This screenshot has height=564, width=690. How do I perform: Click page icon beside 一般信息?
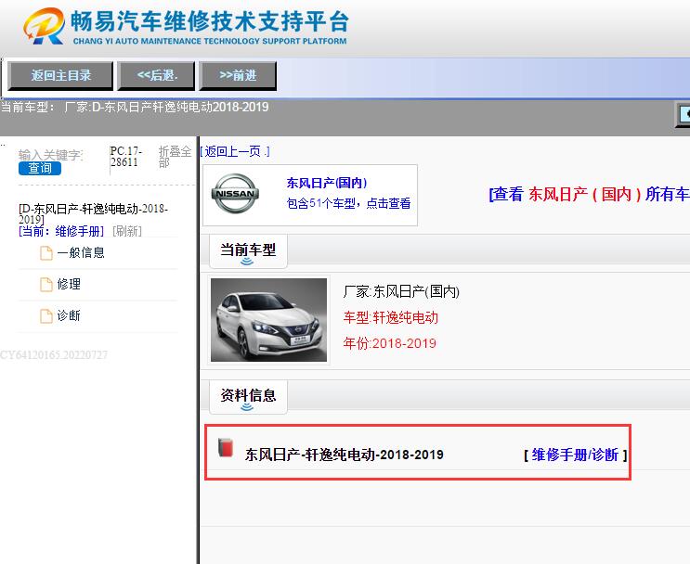(46, 252)
